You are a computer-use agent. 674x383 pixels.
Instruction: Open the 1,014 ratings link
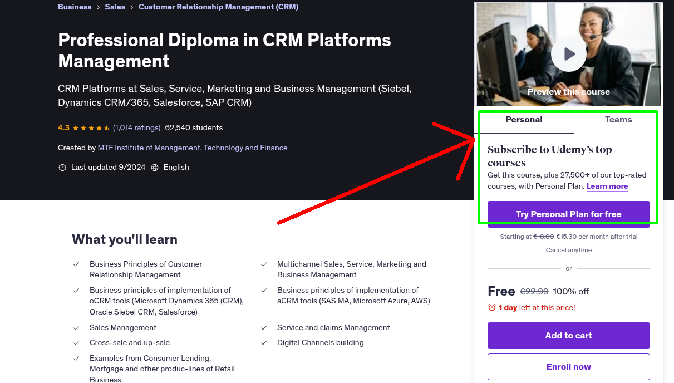point(136,127)
